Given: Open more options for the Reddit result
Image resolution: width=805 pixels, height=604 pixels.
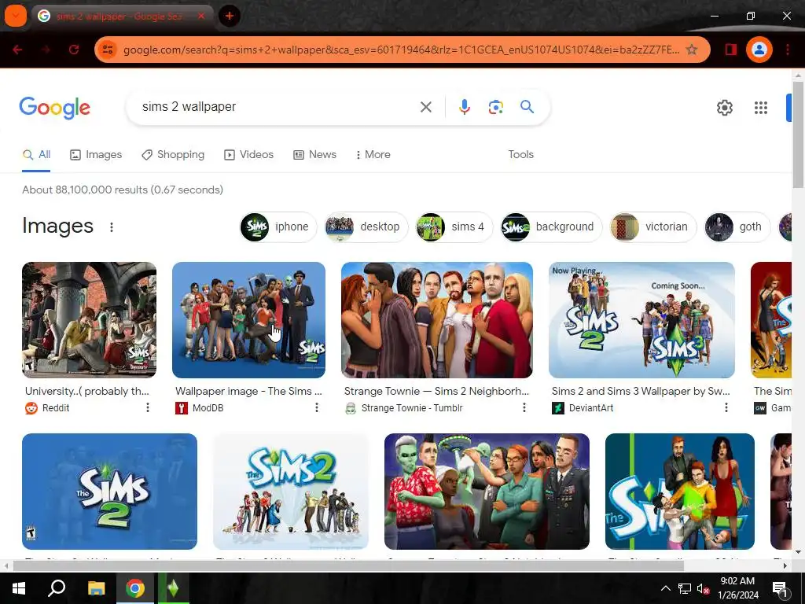Looking at the screenshot, I should click(x=147, y=408).
